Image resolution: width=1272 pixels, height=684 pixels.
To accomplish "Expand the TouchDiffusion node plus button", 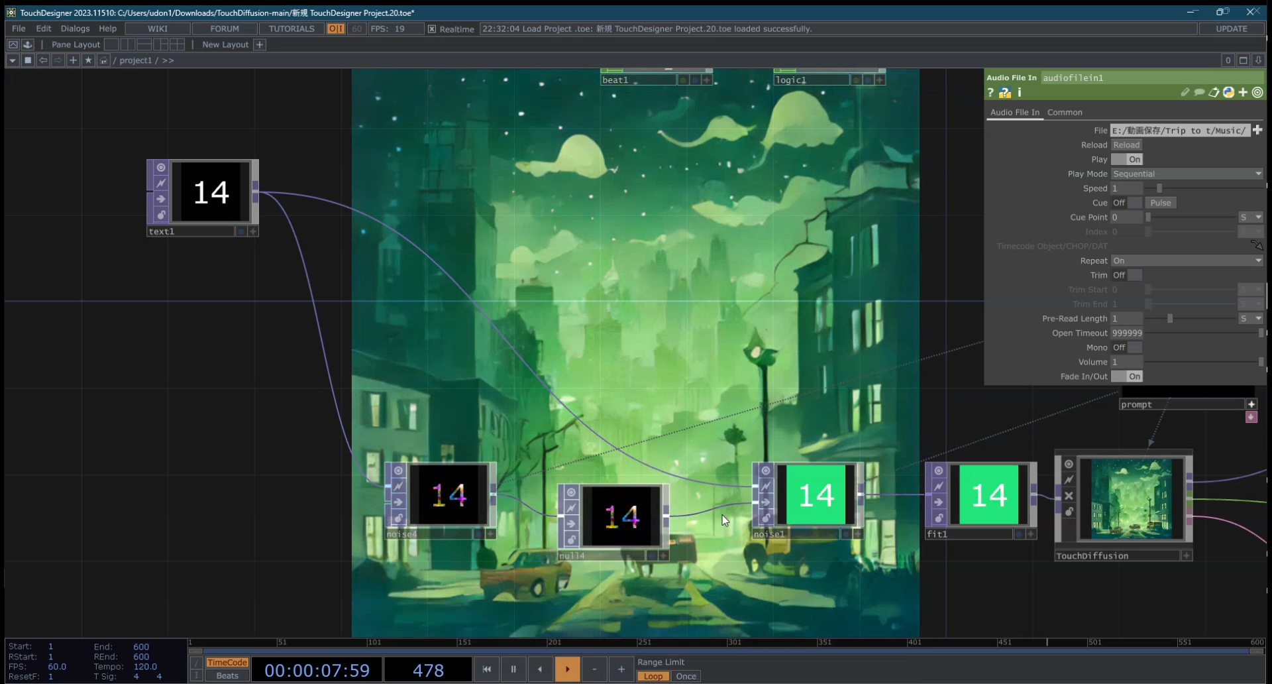I will pyautogui.click(x=1187, y=555).
